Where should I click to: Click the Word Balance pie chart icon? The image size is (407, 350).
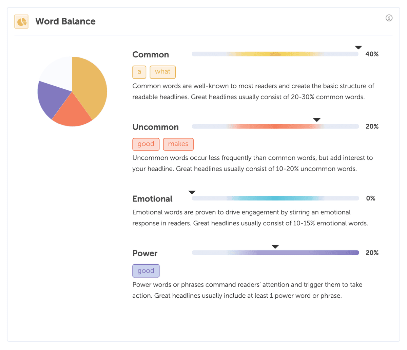21,21
